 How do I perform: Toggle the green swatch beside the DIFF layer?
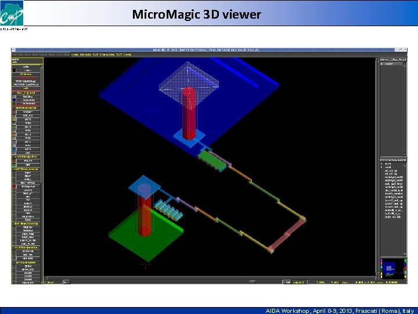pos(14,165)
